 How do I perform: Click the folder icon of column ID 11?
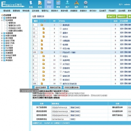pos(43,64)
